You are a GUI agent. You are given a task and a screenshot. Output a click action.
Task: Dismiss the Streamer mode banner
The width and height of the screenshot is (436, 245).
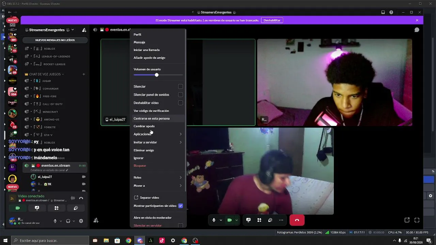point(417,20)
